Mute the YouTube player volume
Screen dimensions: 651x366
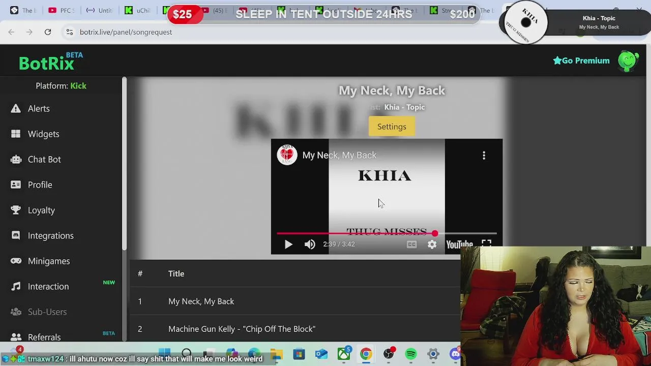point(310,245)
